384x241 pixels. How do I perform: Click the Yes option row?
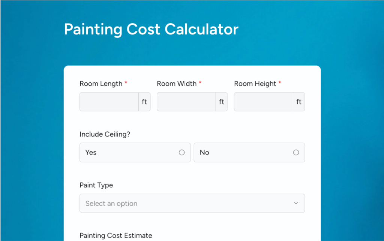(x=135, y=152)
